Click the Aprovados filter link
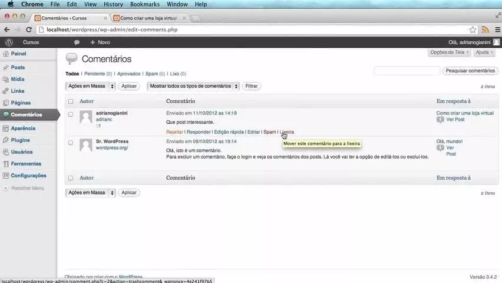This screenshot has width=502, height=283. pos(128,74)
